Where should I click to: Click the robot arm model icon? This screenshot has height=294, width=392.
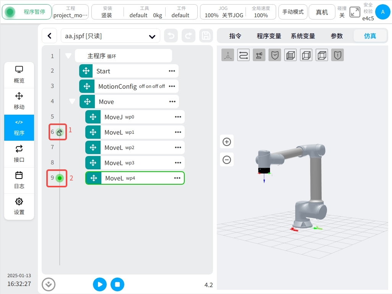click(259, 55)
